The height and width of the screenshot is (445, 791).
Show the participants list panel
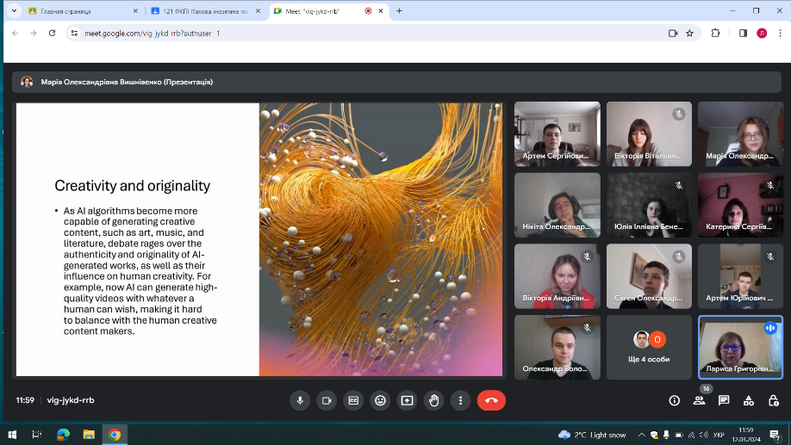(699, 400)
